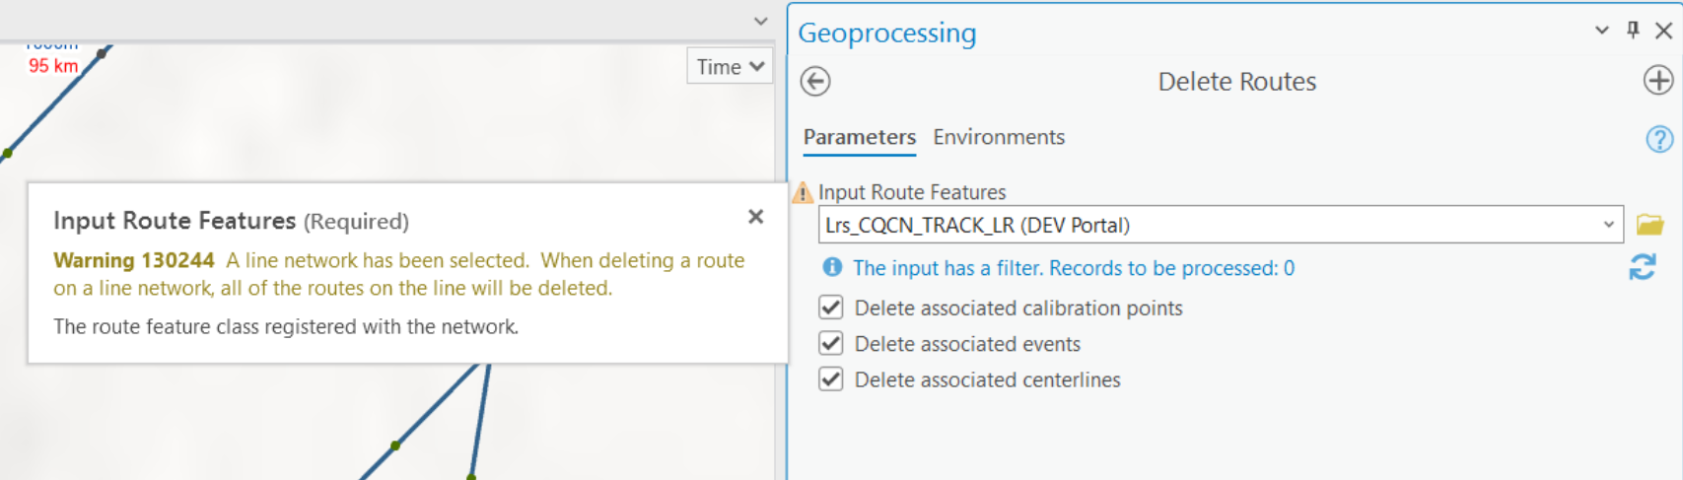Screen dimensions: 1683x480
Task: Open the Time dropdown on map
Action: (730, 67)
